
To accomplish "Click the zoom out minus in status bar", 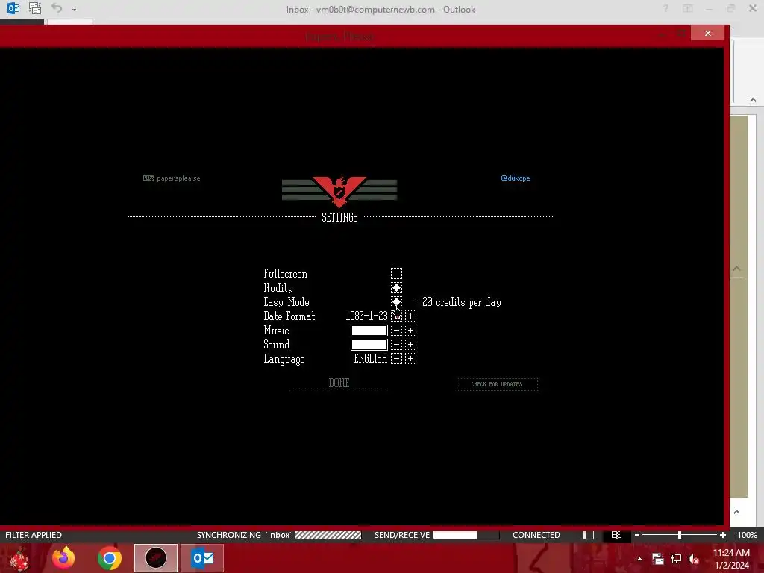I will tap(637, 535).
